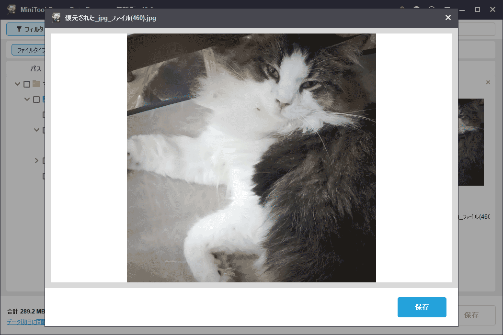This screenshot has width=503, height=335.
Task: Click the app icon in the preview dialog title bar
Action: click(x=55, y=18)
